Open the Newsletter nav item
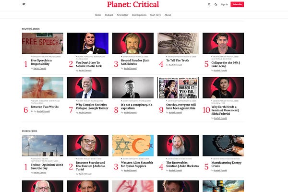Screen dimensions: 288x192 point(122,15)
